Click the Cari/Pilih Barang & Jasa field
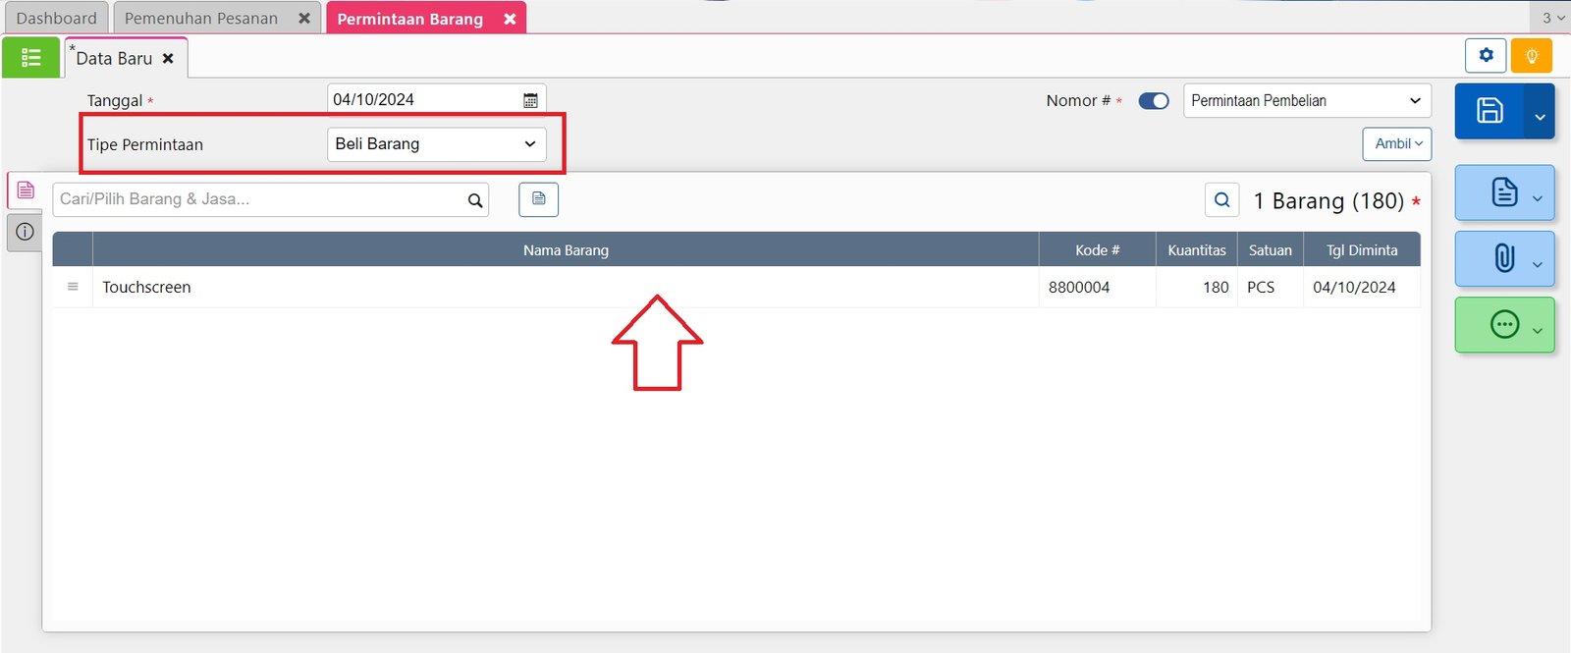The width and height of the screenshot is (1571, 653). pos(260,199)
